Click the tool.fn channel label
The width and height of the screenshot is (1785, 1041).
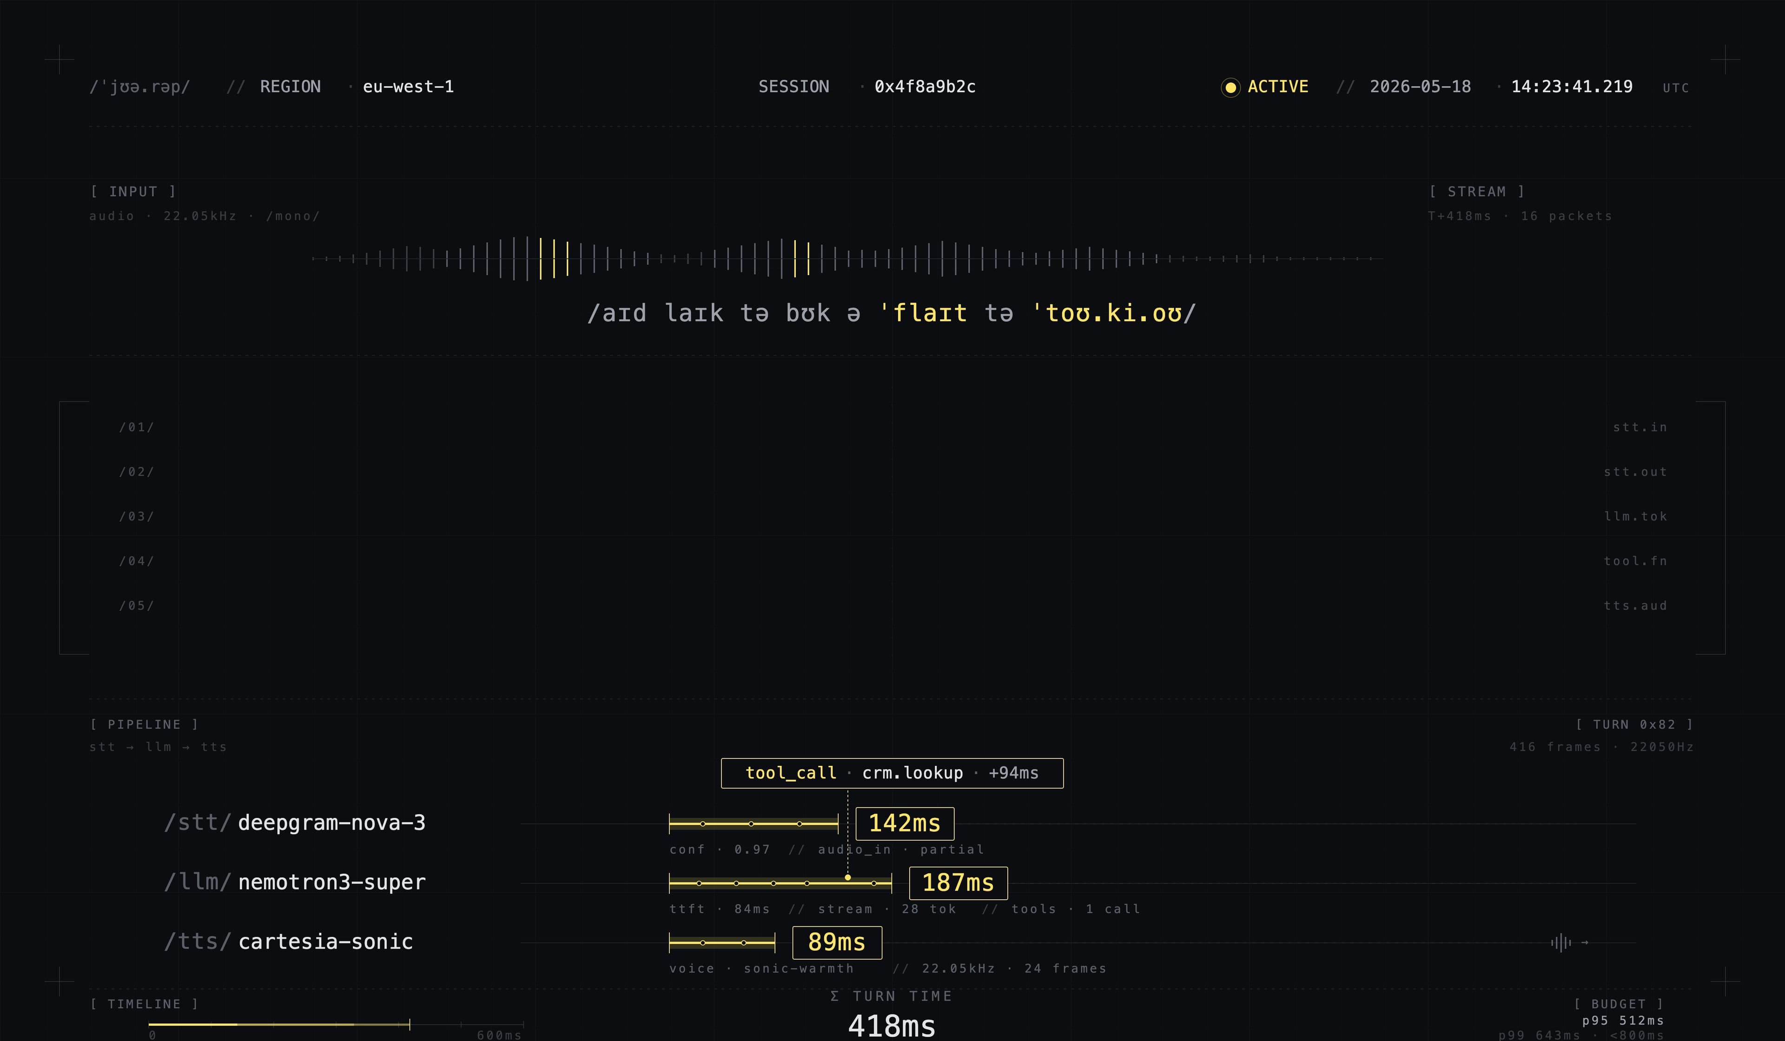(1635, 561)
